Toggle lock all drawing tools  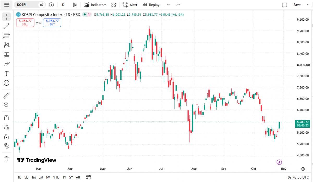[7, 137]
